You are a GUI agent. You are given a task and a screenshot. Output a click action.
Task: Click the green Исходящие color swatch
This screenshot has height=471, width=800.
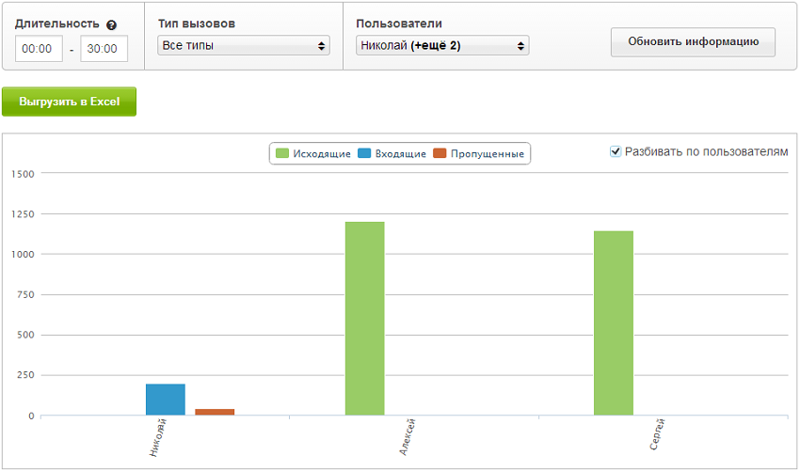tap(281, 153)
